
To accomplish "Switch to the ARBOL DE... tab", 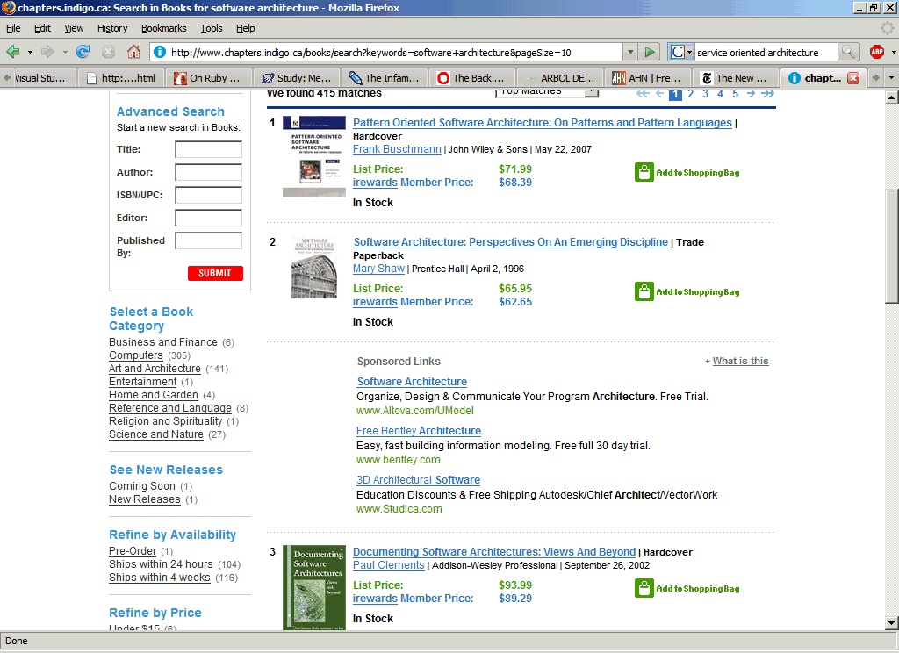I will pos(561,78).
